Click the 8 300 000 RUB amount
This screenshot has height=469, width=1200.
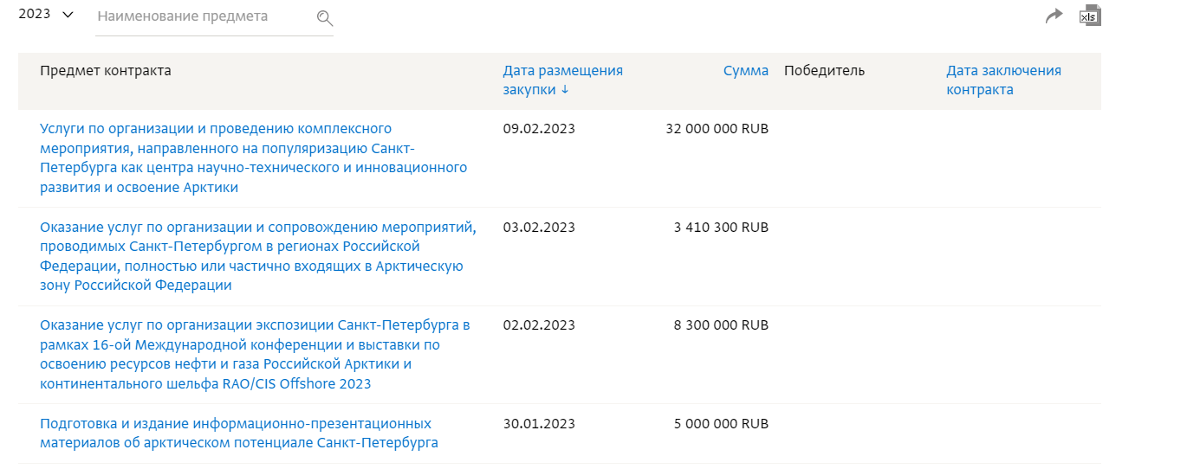click(721, 325)
